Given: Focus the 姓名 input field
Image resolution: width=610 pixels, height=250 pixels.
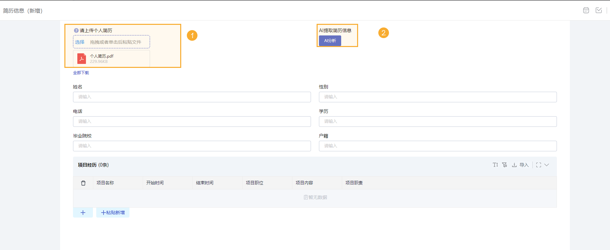Looking at the screenshot, I should [192, 97].
